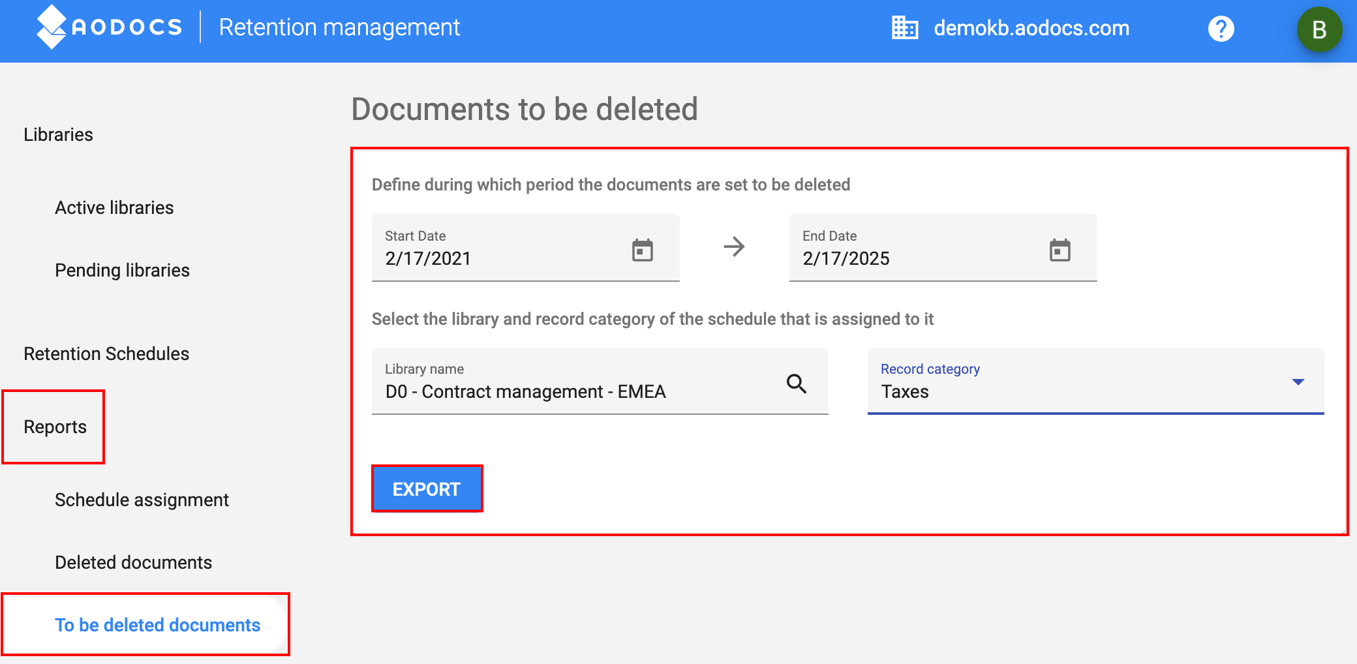Image resolution: width=1357 pixels, height=664 pixels.
Task: Open Active libraries section
Action: (x=114, y=207)
